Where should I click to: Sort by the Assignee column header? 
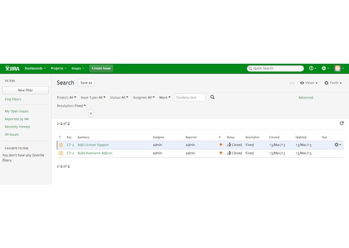point(159,137)
